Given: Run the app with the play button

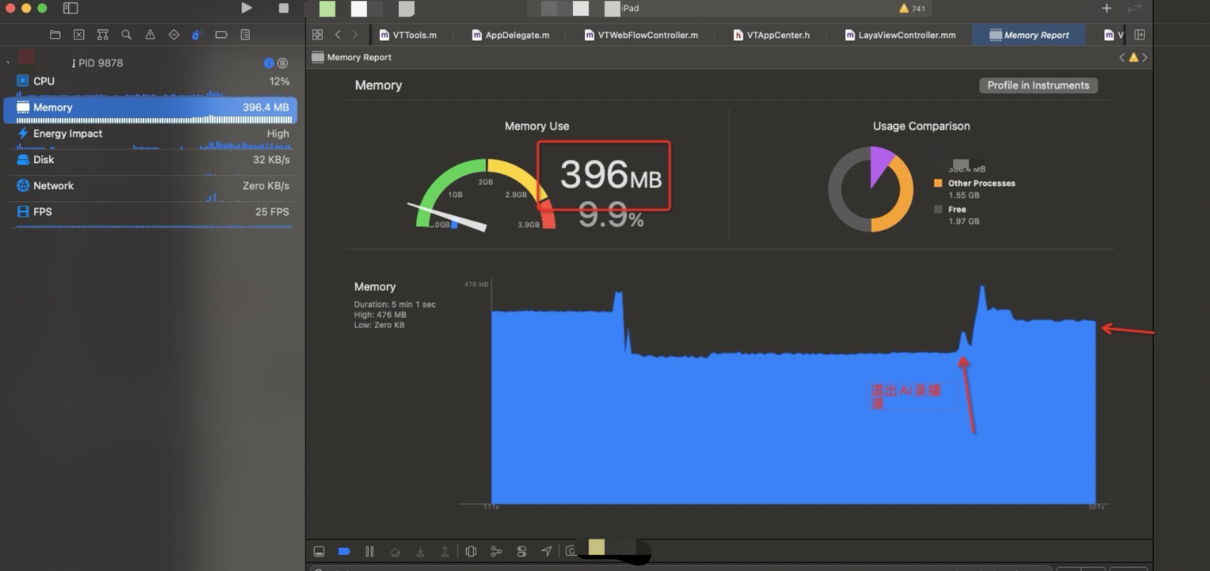Looking at the screenshot, I should click(x=247, y=8).
